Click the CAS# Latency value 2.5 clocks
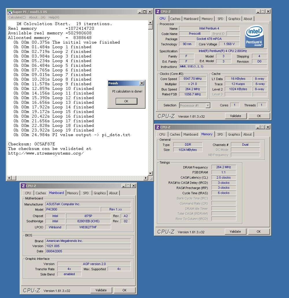 point(224,177)
